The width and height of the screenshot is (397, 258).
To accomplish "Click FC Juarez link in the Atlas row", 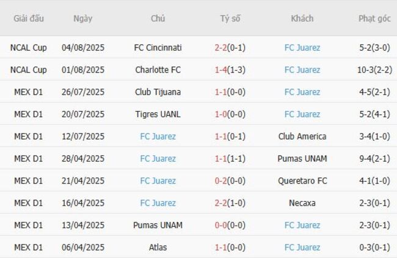I will (x=302, y=247).
